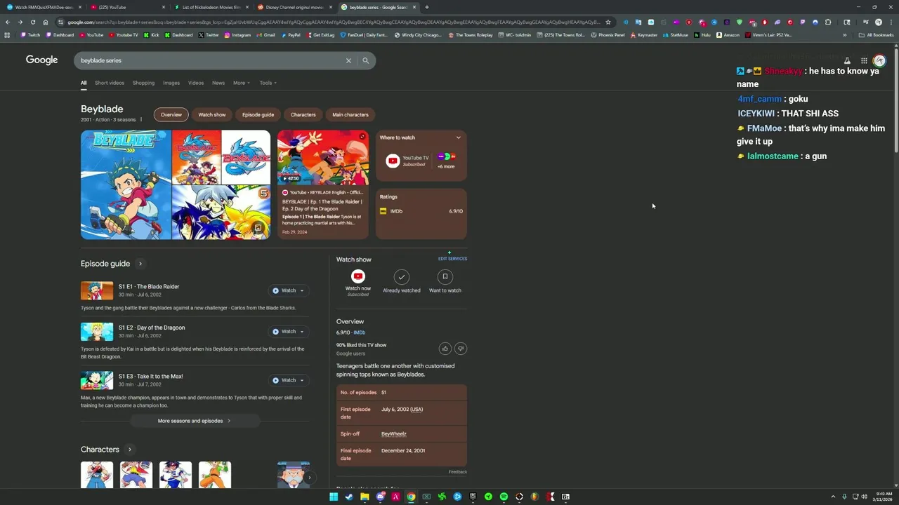Screen dimensions: 899x505
Task: Switch to the Short videos tab
Action: tap(110, 83)
